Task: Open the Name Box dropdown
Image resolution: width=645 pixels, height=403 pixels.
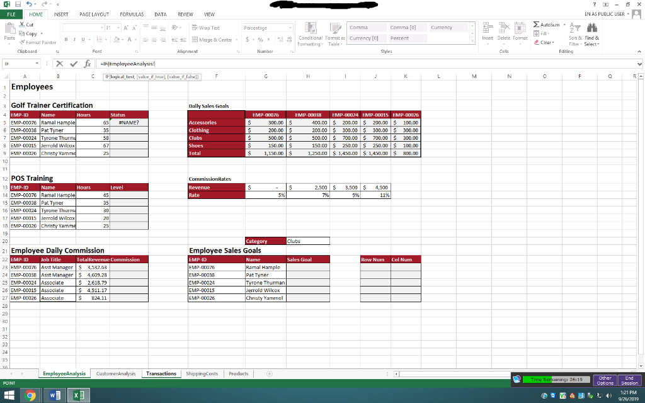Action: pyautogui.click(x=36, y=64)
